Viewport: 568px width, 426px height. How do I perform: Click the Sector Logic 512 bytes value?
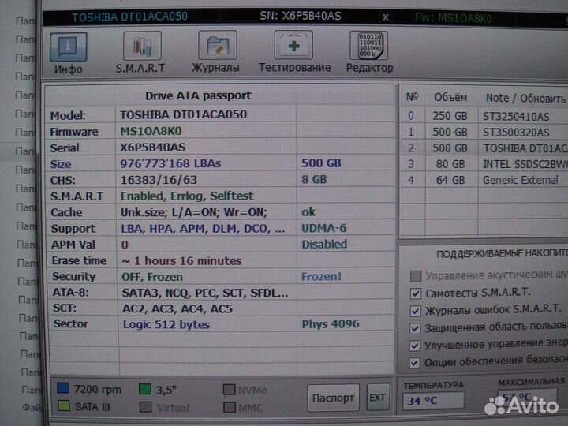point(166,324)
